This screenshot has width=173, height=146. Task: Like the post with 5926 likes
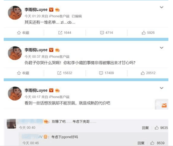pos(148,33)
